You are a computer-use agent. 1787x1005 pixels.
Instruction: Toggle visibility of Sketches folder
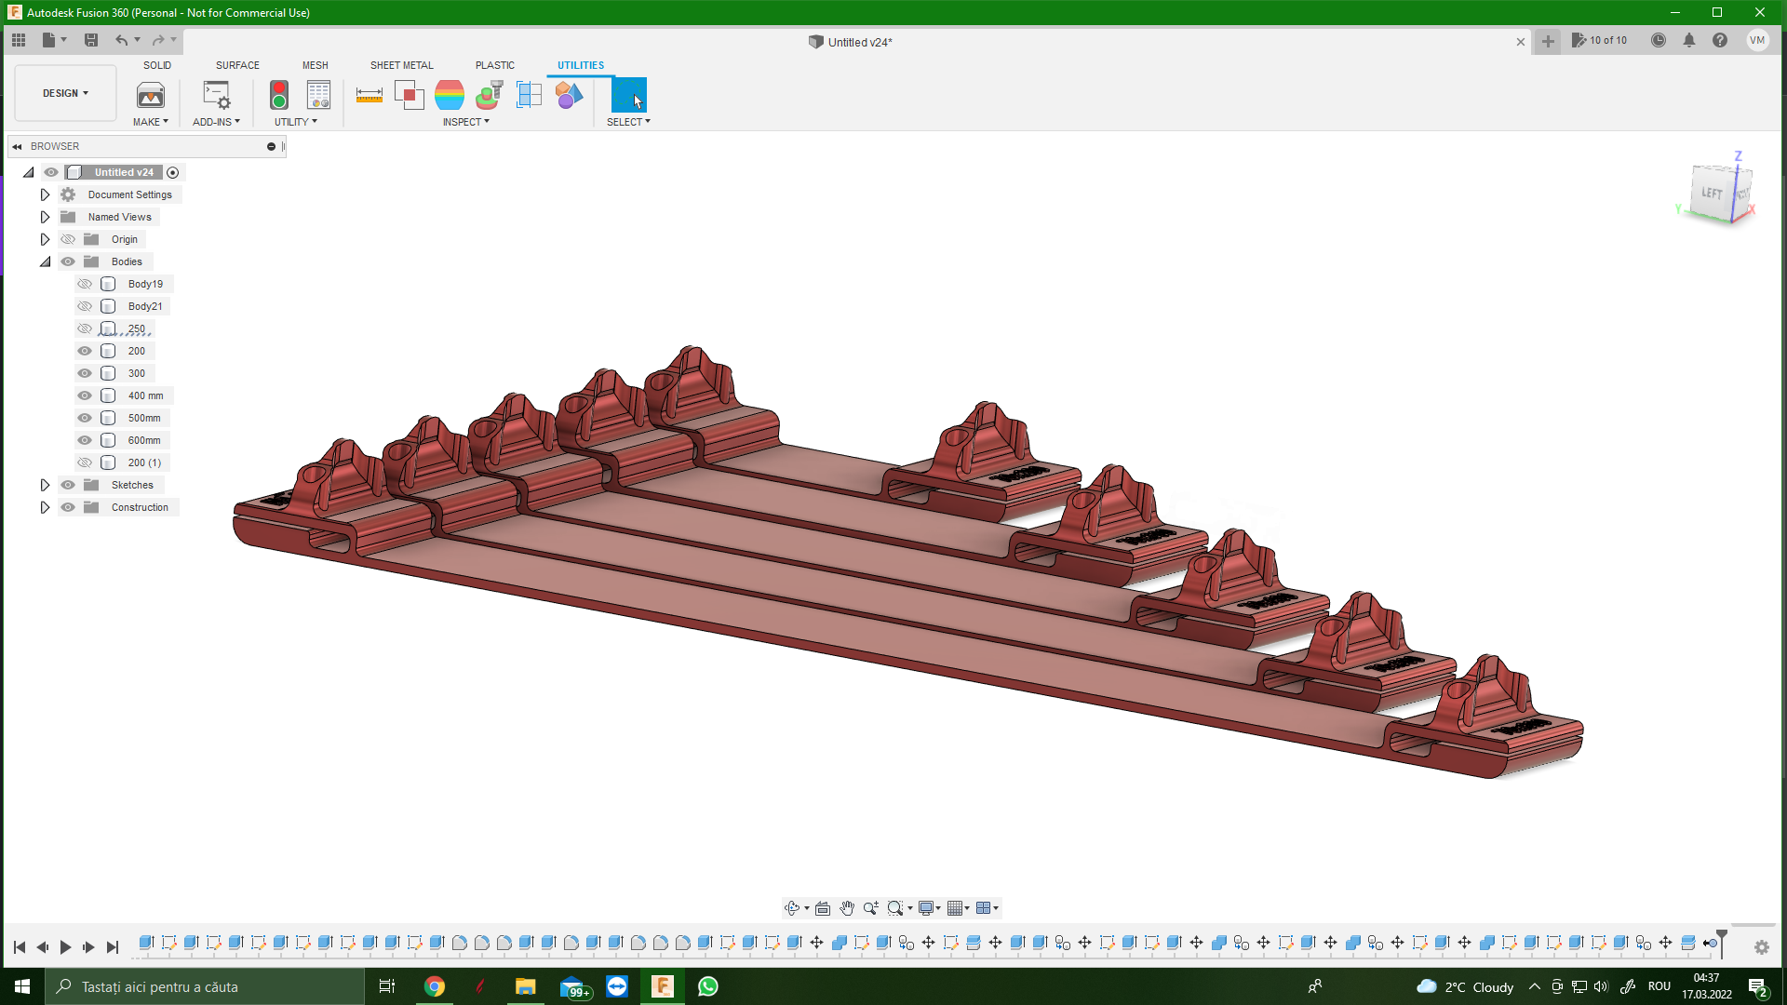coord(68,485)
